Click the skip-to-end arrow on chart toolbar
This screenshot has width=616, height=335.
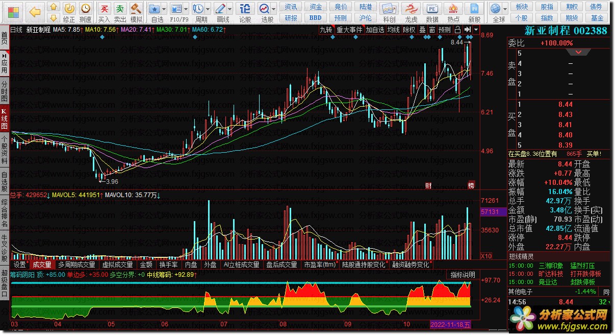point(468,30)
